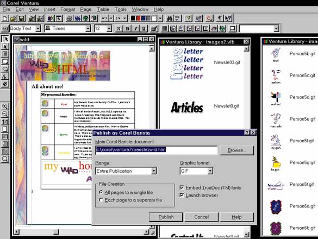This screenshot has height=239, width=318.
Task: Select Person5g.gif coffee cup entry
Action: click(x=302, y=162)
